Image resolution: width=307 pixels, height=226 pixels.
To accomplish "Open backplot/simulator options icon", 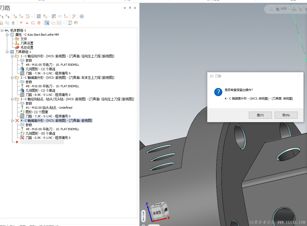I will [x=54, y=16].
